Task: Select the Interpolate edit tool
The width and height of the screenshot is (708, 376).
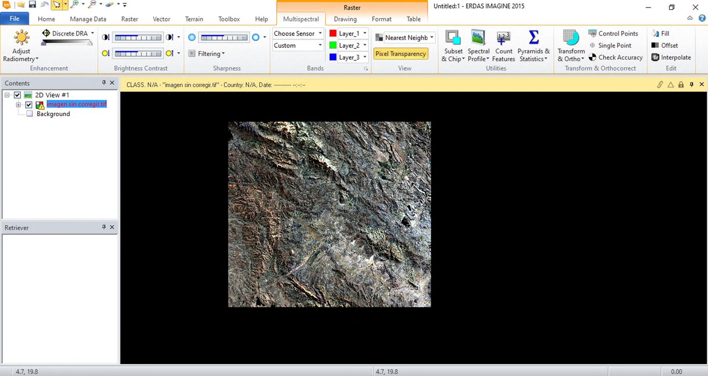Action: 671,57
